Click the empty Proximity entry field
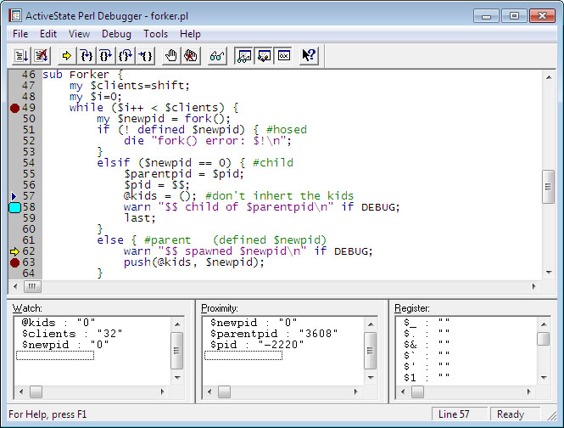Viewport: 564px width, 428px height. [x=243, y=356]
